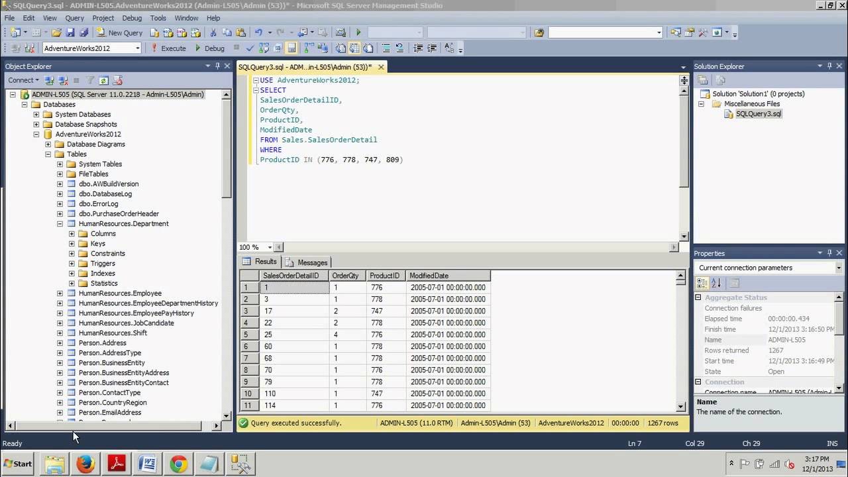
Task: Click the ProductID column header
Action: tap(386, 276)
